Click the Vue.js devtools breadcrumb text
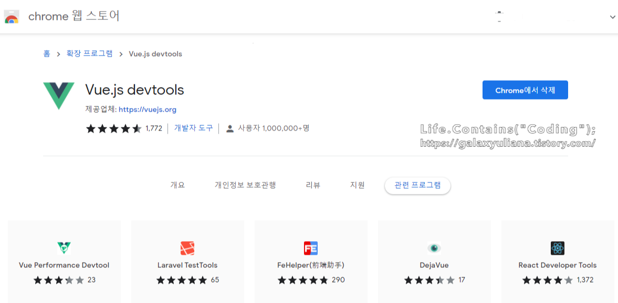Image resolution: width=618 pixels, height=303 pixels. click(155, 54)
